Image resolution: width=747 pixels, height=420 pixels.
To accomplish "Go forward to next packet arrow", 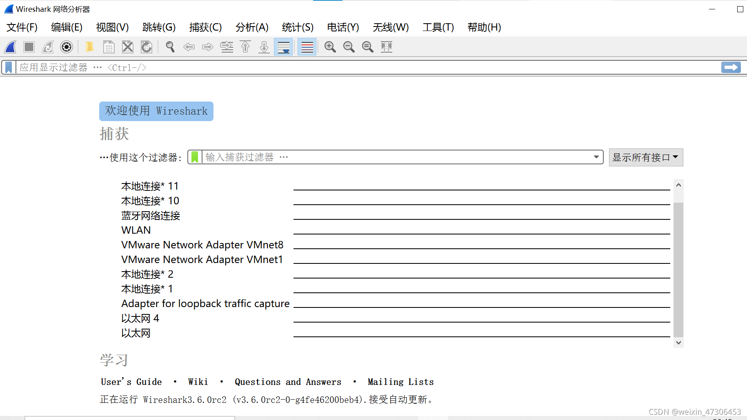I will 208,47.
